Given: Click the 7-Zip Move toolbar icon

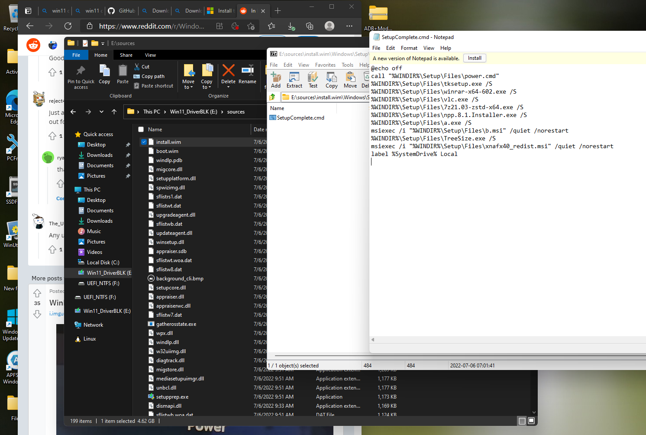Looking at the screenshot, I should point(350,80).
